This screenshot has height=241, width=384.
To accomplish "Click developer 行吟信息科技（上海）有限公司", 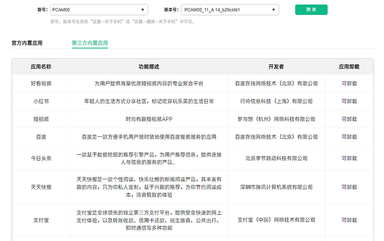I will click(x=276, y=101).
